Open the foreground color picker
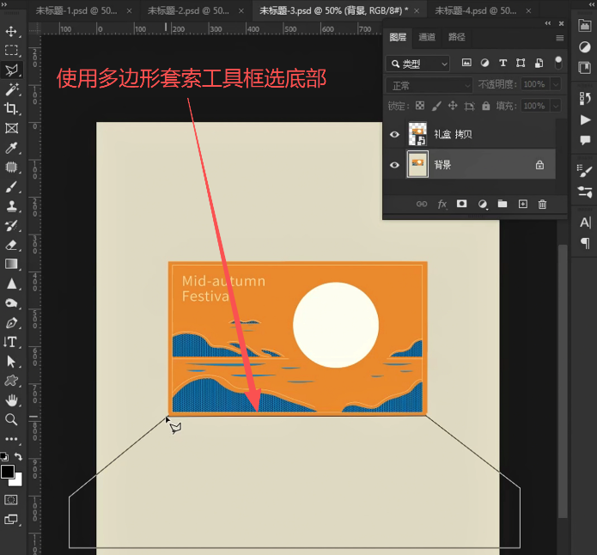 click(7, 472)
